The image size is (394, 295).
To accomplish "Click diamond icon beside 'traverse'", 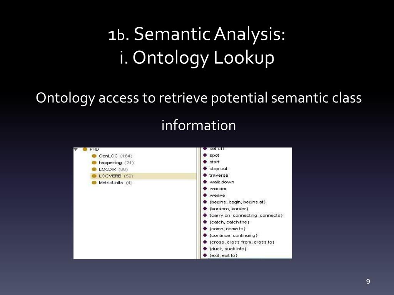I will pos(205,175).
